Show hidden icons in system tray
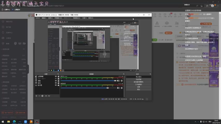This screenshot has width=221, height=124. point(195,122)
